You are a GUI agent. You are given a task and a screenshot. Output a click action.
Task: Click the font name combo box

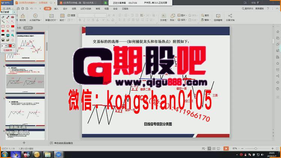(86, 15)
